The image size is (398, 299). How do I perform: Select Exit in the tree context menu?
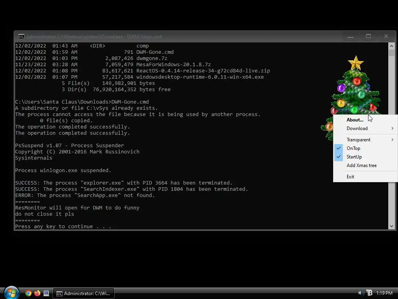[x=350, y=176]
